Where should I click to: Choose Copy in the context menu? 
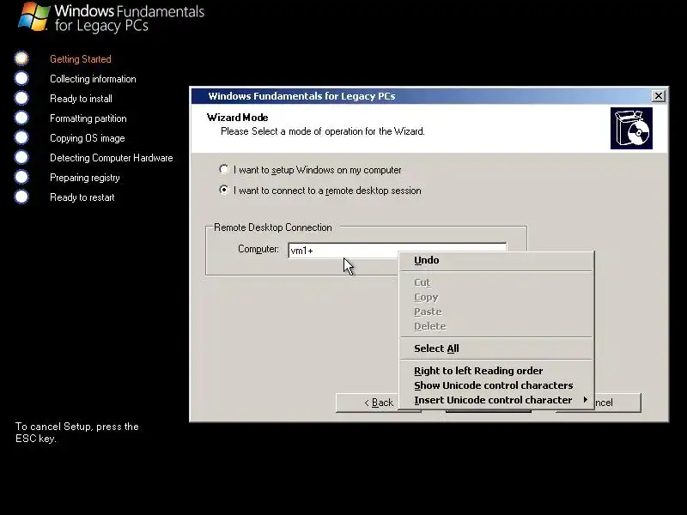click(x=496, y=297)
